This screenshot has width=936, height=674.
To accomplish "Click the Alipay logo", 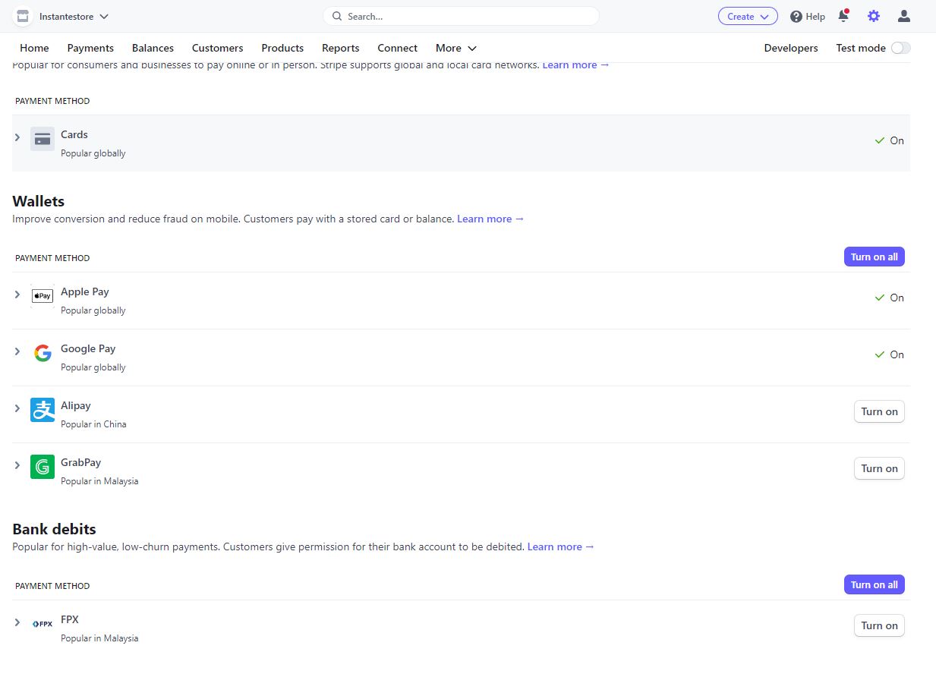I will [x=43, y=410].
